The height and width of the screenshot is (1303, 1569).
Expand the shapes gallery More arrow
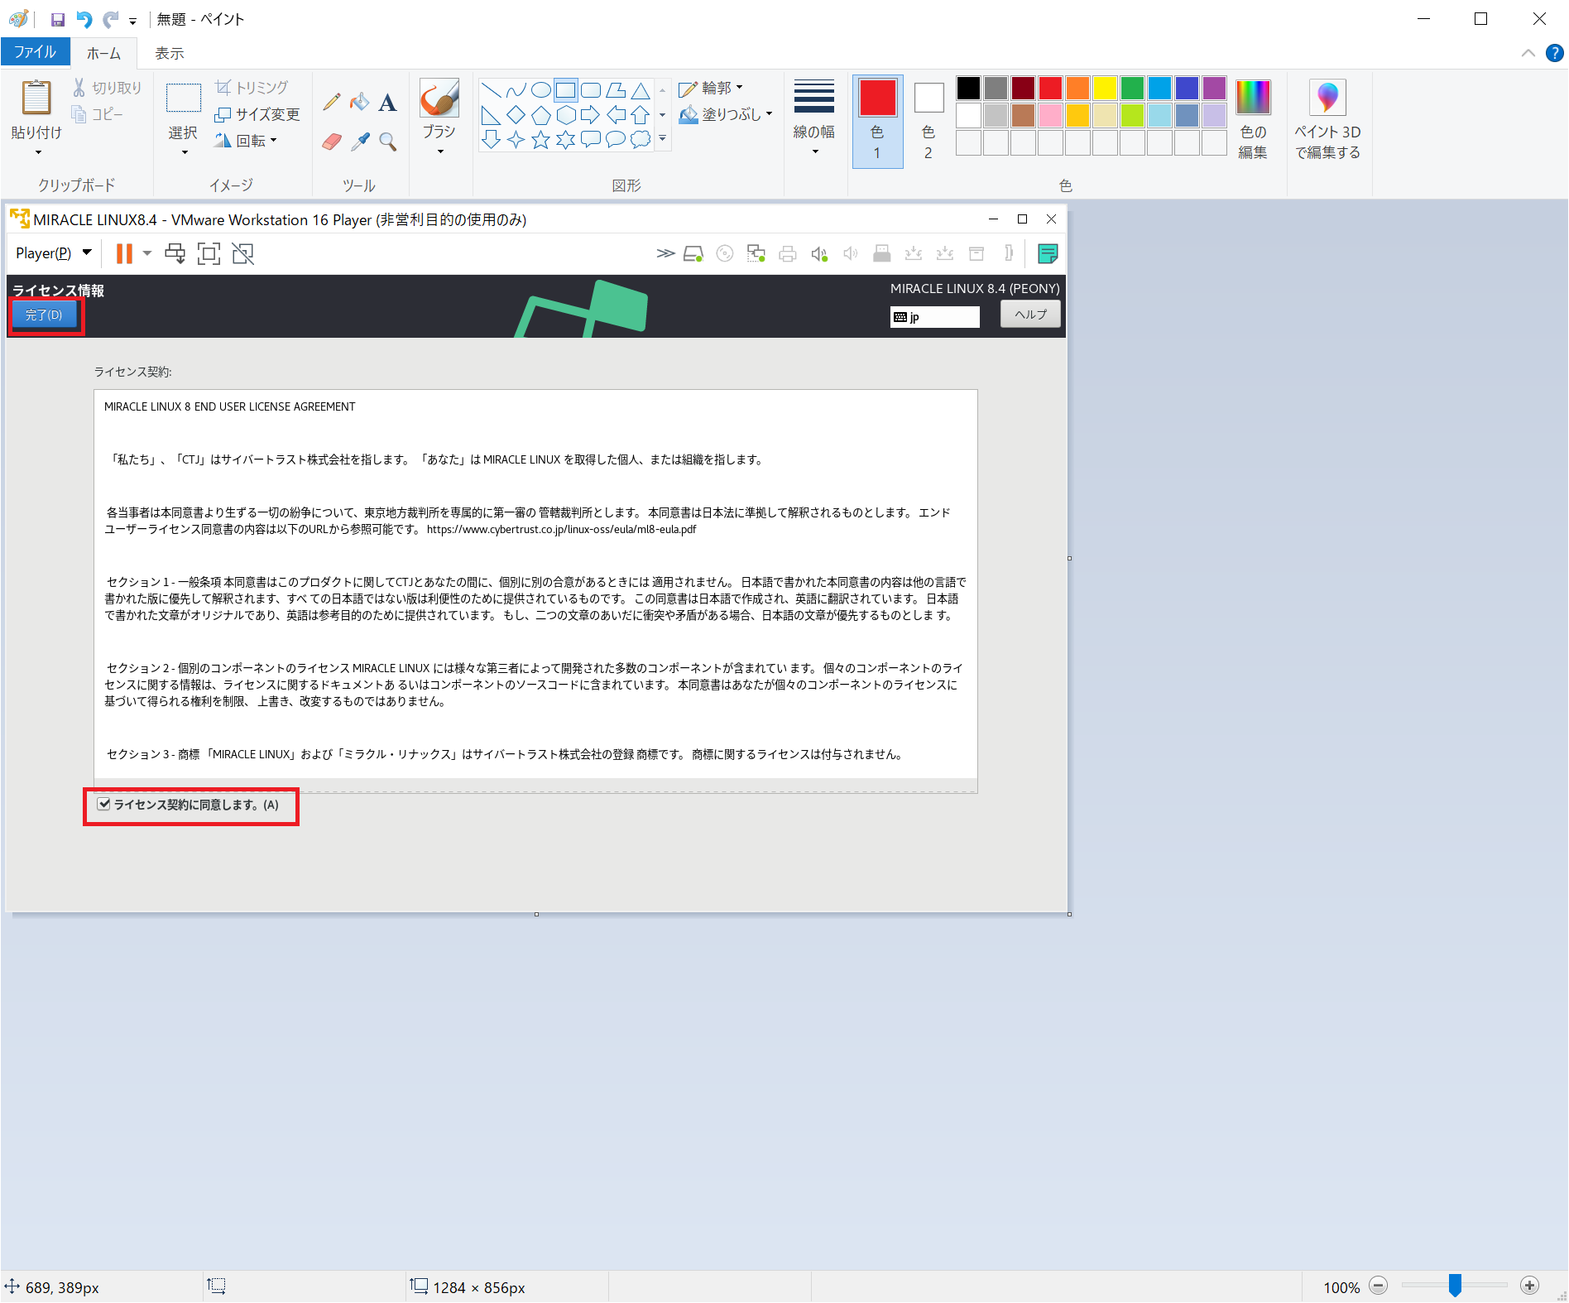click(662, 139)
